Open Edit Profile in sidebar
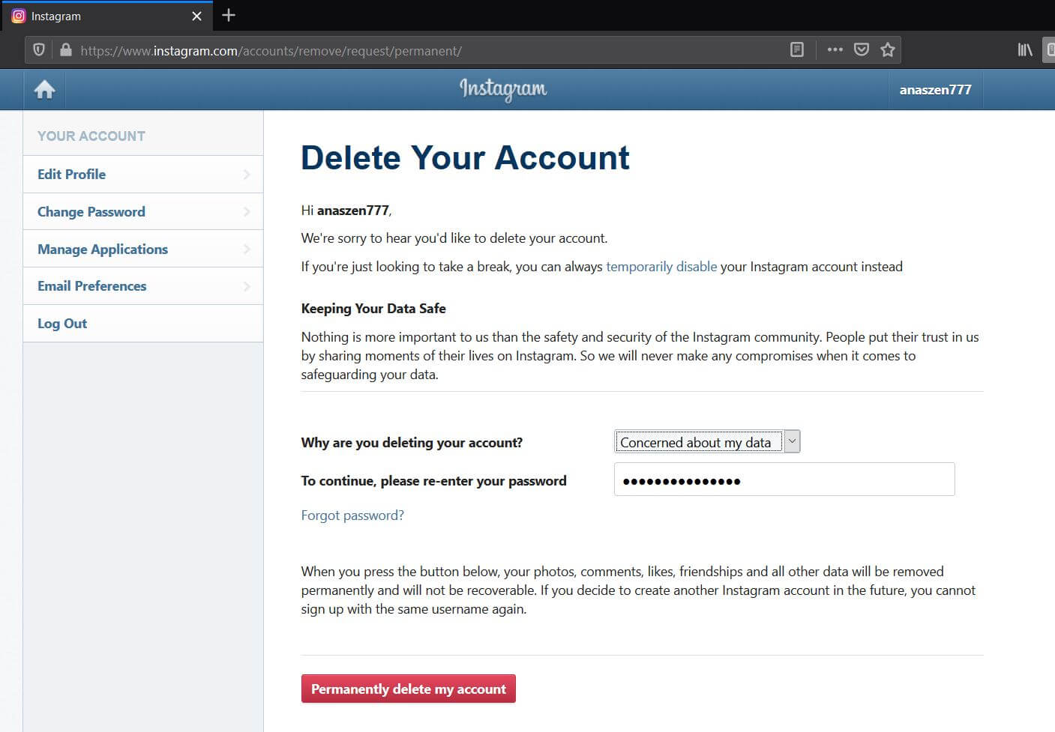This screenshot has width=1055, height=732. (143, 174)
